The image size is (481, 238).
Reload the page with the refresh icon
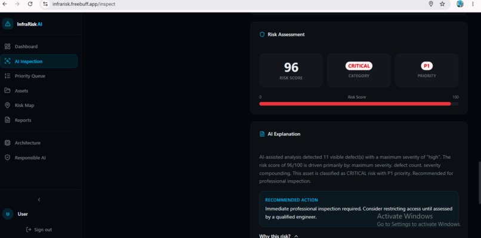point(30,4)
